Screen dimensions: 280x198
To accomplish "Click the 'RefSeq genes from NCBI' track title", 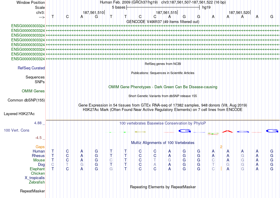I will pyautogui.click(x=163, y=64).
